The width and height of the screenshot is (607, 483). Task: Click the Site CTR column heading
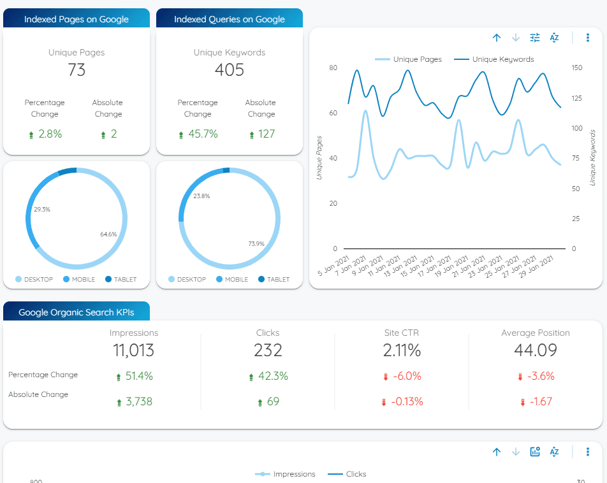coord(402,333)
